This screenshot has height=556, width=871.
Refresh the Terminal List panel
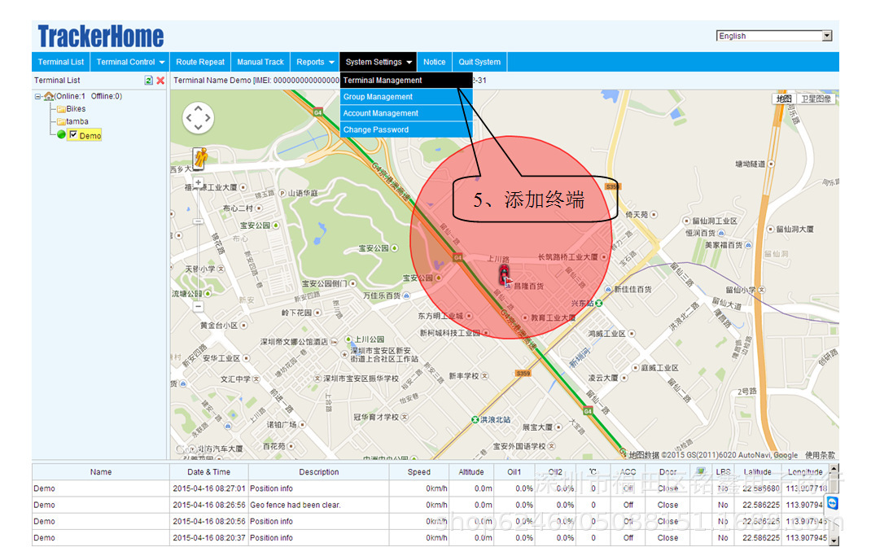tap(149, 81)
